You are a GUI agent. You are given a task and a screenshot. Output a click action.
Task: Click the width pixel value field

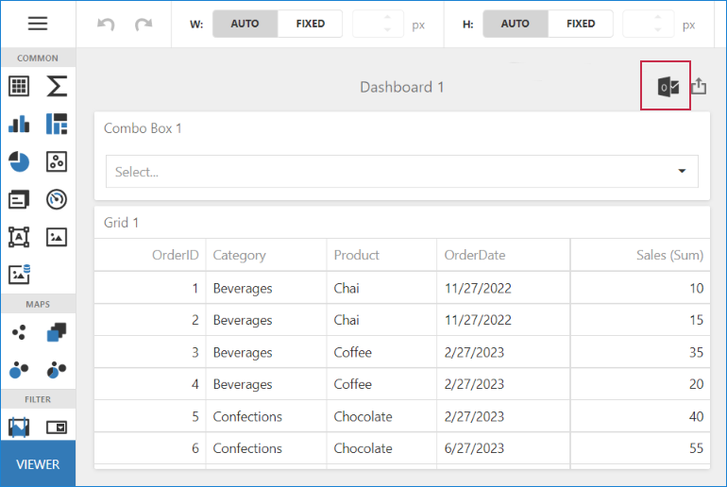(x=378, y=24)
